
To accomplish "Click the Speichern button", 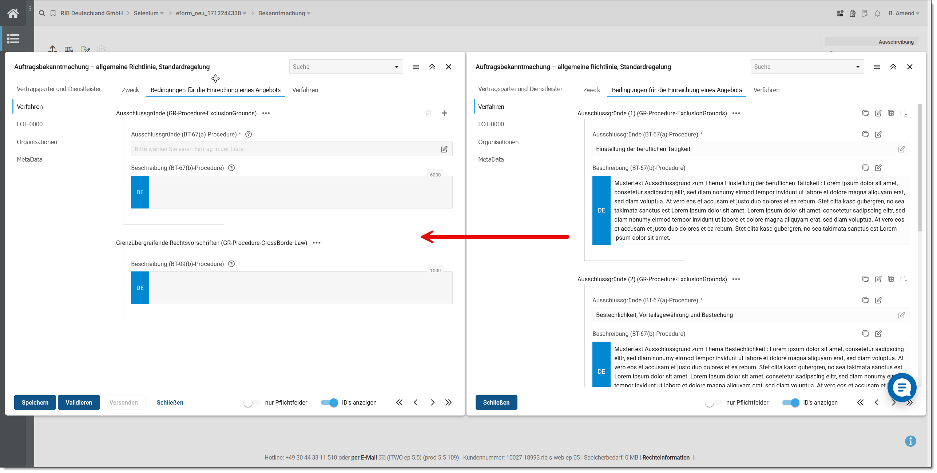I will click(x=35, y=402).
